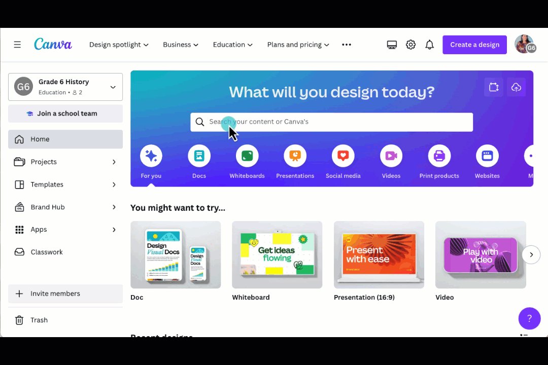548x365 pixels.
Task: Select the Print products category icon
Action: coord(439,156)
